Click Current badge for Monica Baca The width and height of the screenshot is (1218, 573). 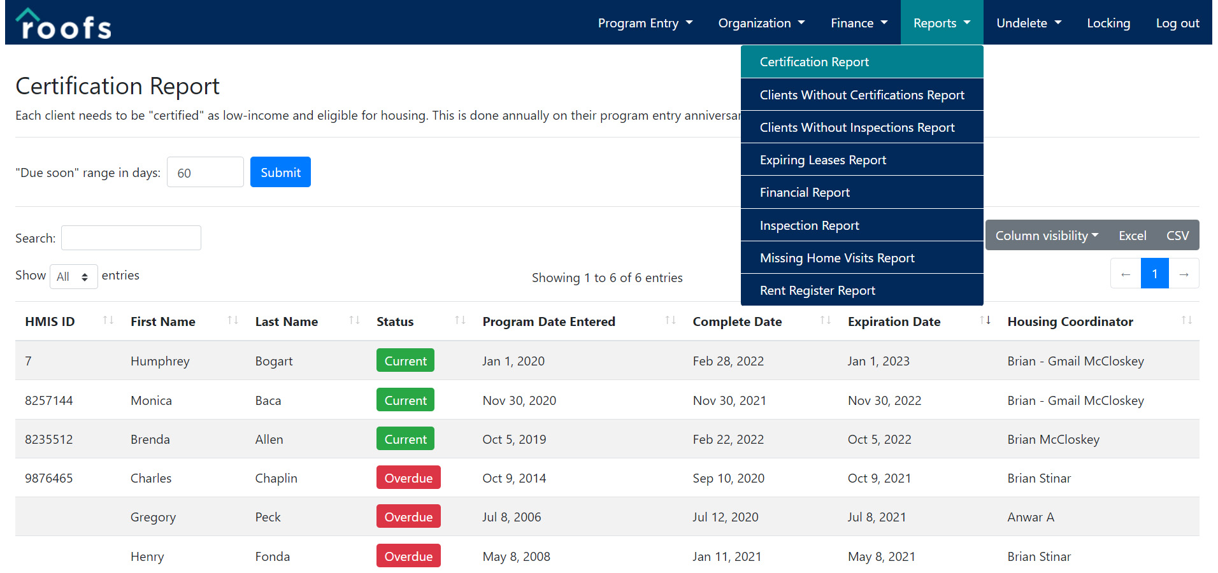click(x=405, y=400)
